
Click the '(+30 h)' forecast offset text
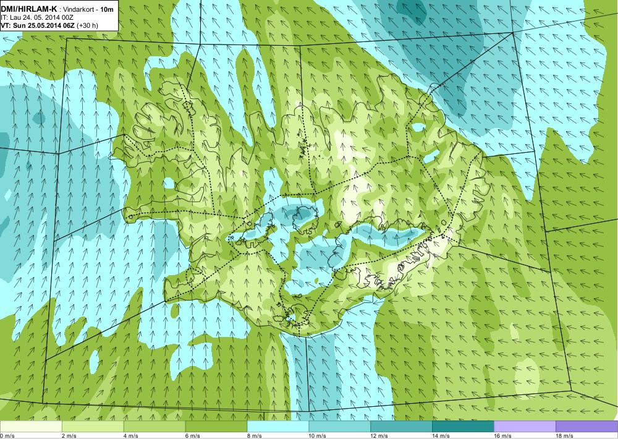tap(87, 25)
